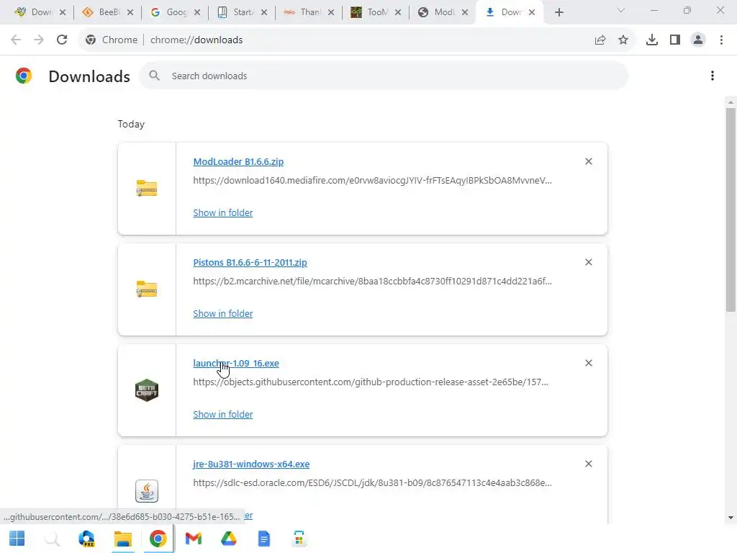The height and width of the screenshot is (553, 737).
Task: Close the Google tab
Action: pos(197,12)
